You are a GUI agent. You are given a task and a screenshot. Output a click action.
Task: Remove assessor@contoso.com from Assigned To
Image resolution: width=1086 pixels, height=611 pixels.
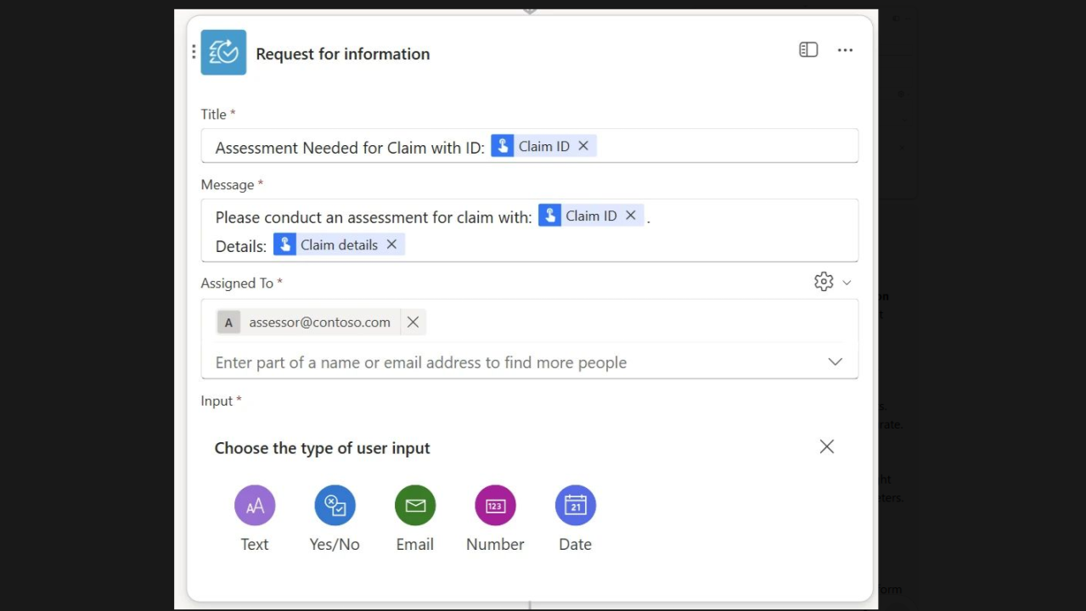tap(413, 322)
